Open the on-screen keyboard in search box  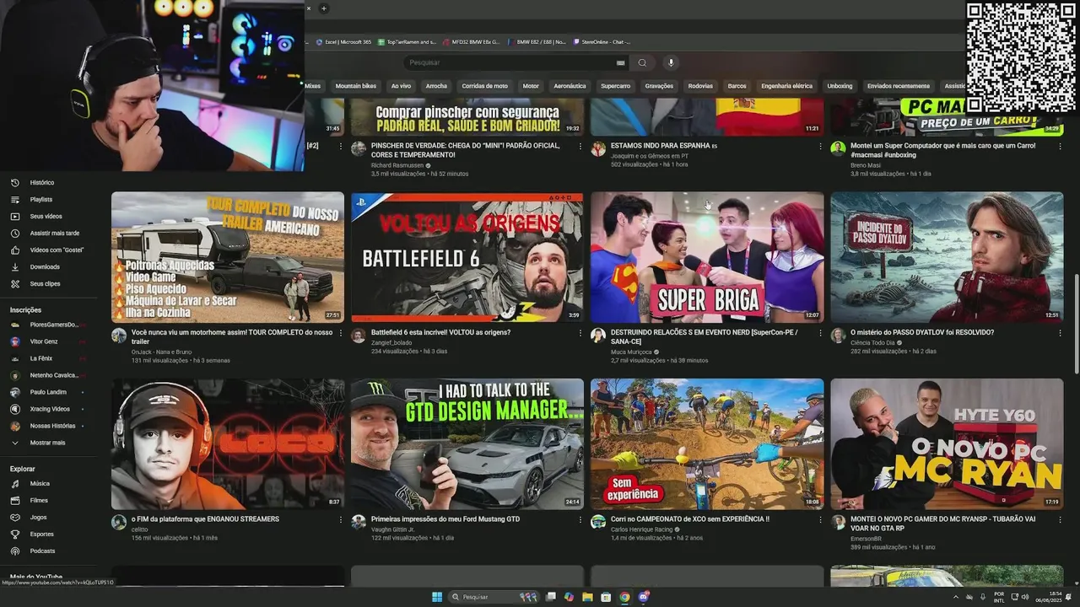(x=620, y=62)
